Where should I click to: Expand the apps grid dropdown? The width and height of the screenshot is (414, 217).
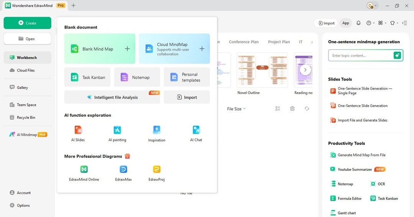pyautogui.click(x=382, y=23)
